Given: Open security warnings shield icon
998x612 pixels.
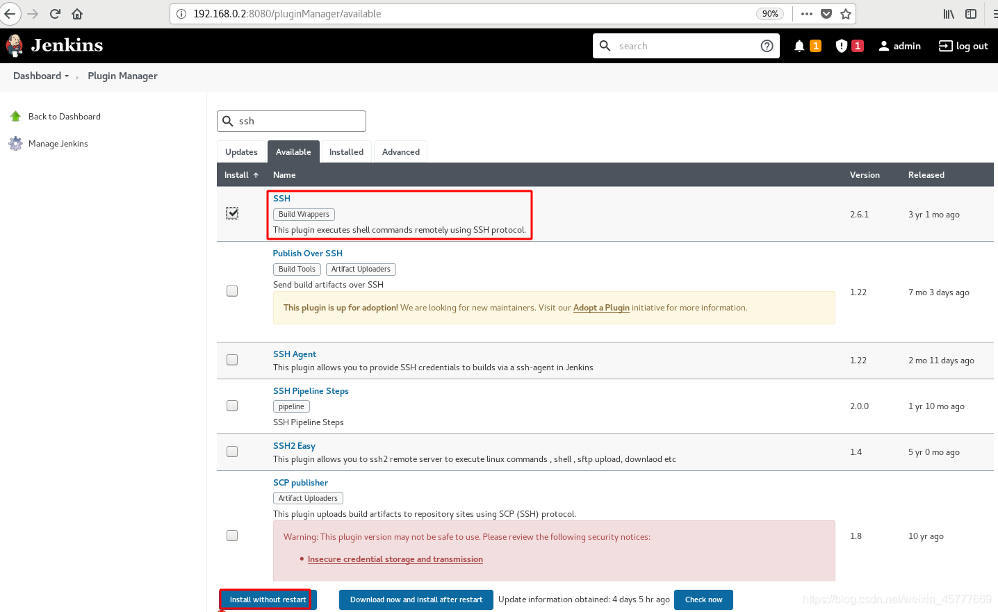Looking at the screenshot, I should point(842,46).
